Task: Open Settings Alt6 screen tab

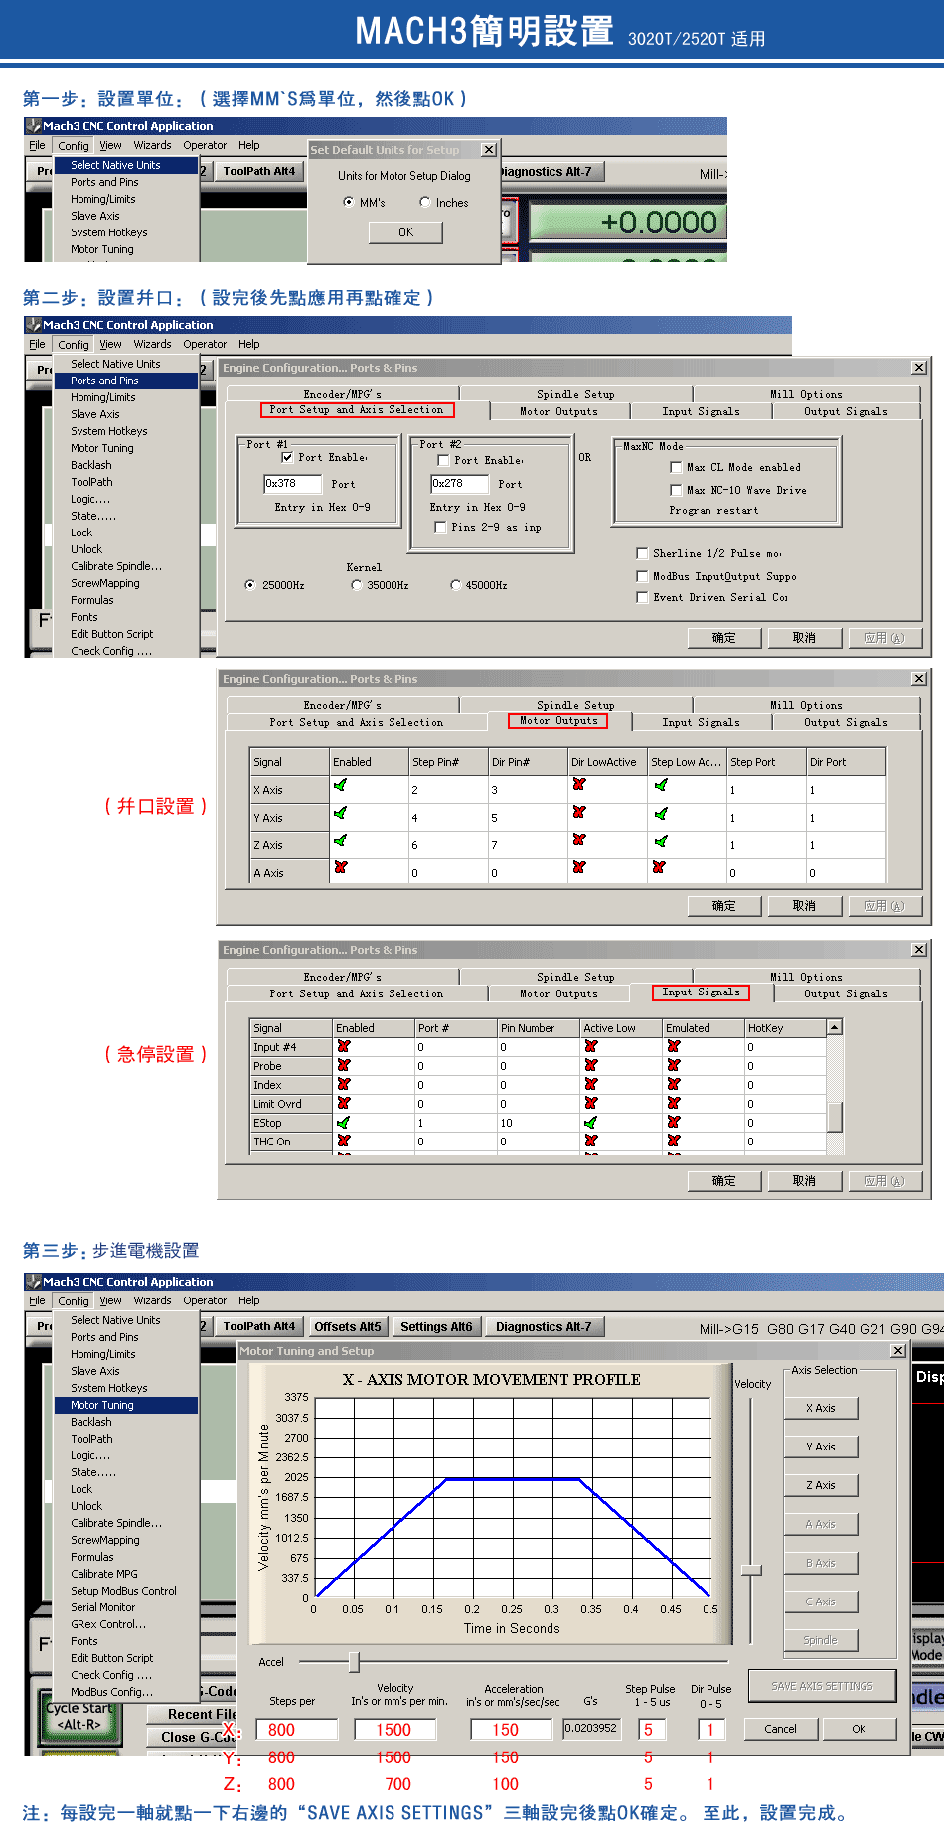Action: [436, 1326]
